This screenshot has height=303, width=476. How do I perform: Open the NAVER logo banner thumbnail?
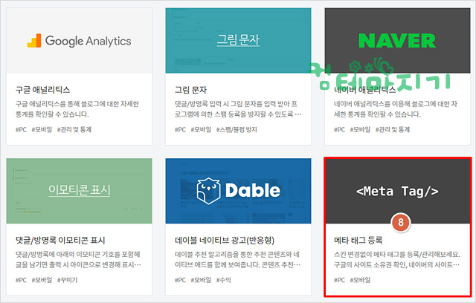[397, 41]
